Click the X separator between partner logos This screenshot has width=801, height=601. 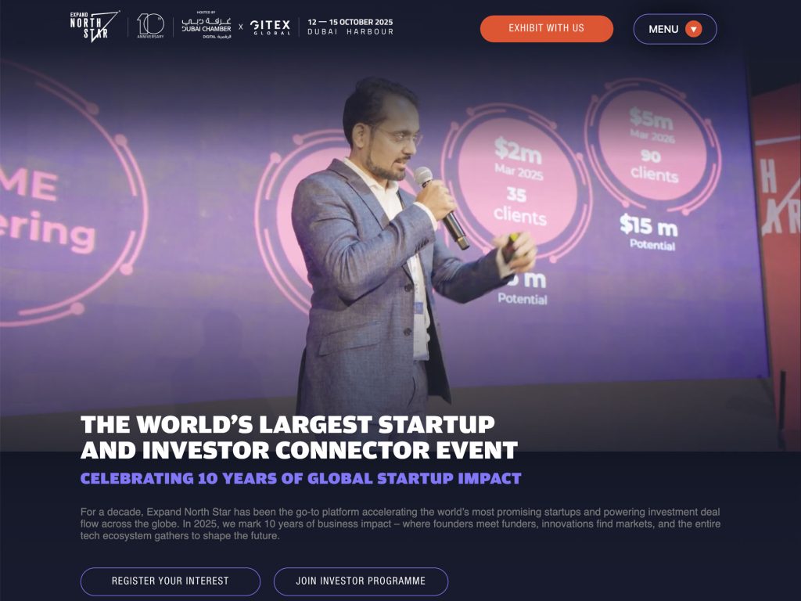pyautogui.click(x=241, y=27)
